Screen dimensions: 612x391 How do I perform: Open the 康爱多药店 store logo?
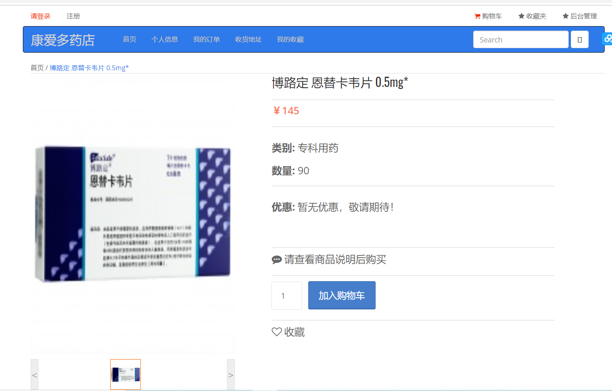click(x=63, y=40)
